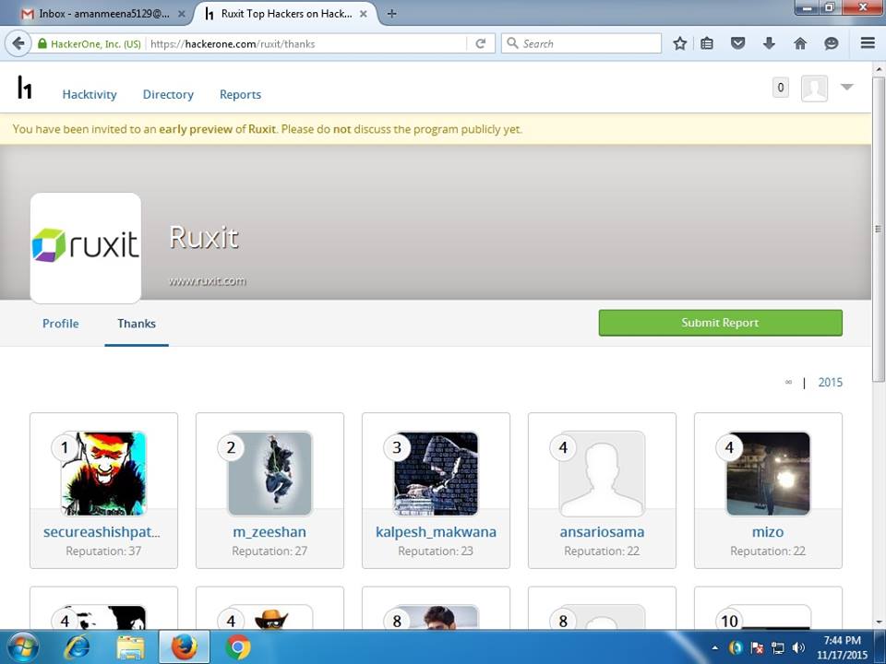Click the browser URL address field
This screenshot has width=886, height=664.
(x=305, y=43)
